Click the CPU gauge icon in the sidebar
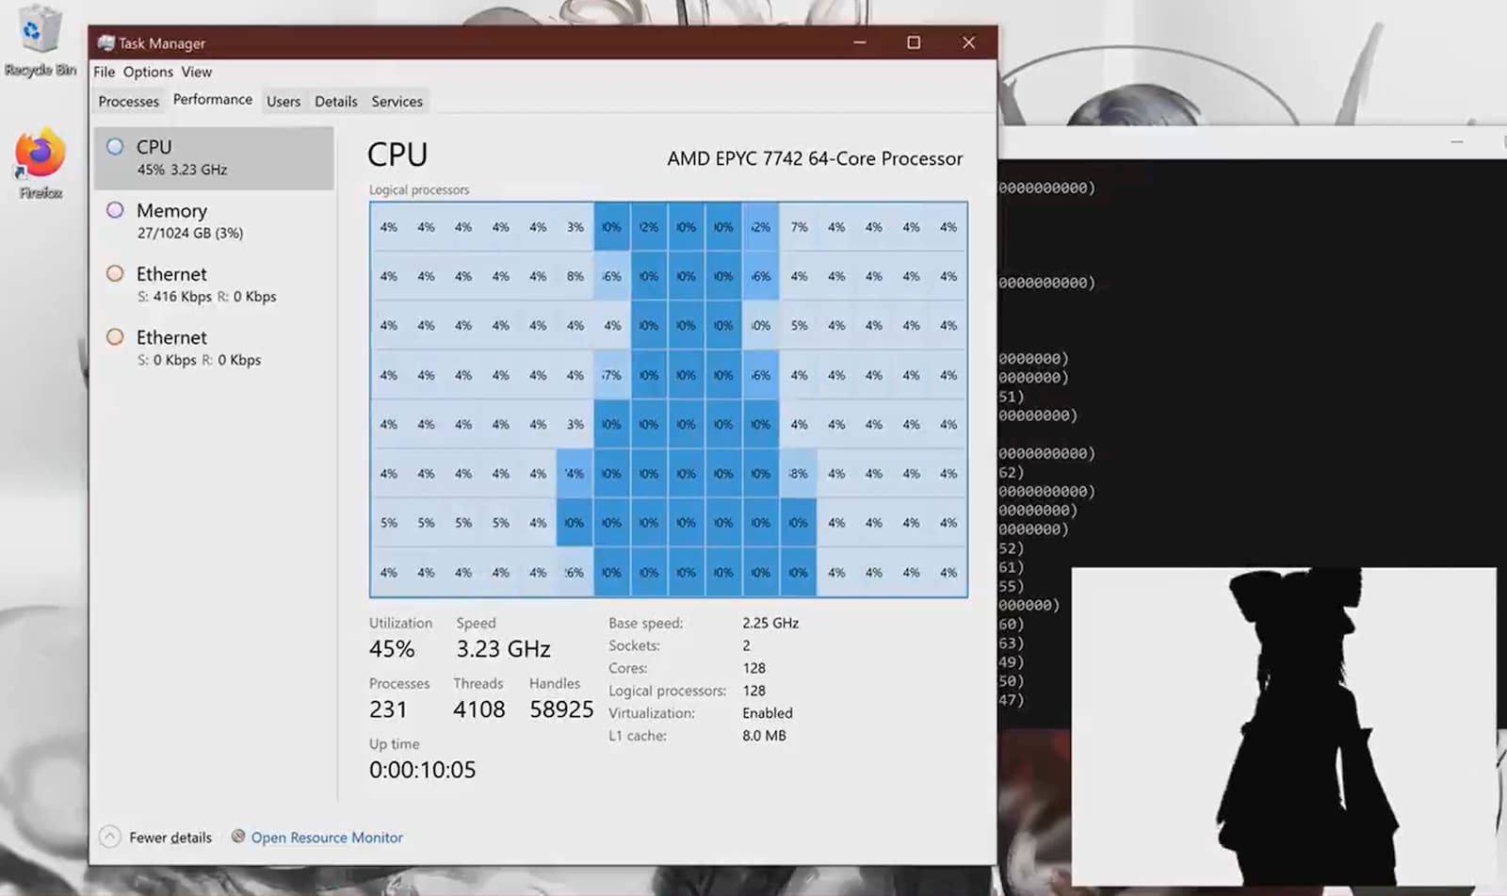 [x=115, y=146]
